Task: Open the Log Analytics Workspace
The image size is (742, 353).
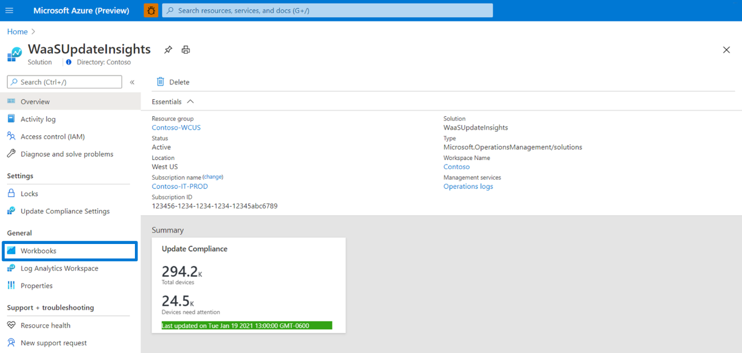Action: click(59, 268)
